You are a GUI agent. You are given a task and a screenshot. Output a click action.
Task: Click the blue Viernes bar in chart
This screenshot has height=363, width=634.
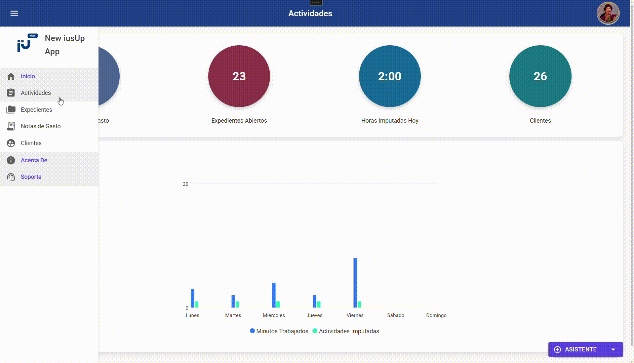click(x=355, y=283)
